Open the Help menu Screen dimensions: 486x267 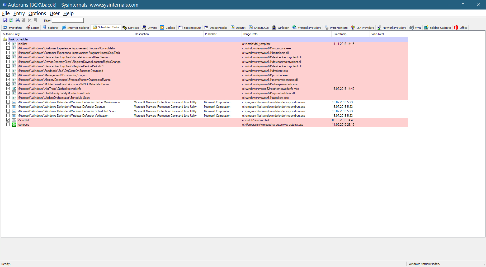(68, 13)
